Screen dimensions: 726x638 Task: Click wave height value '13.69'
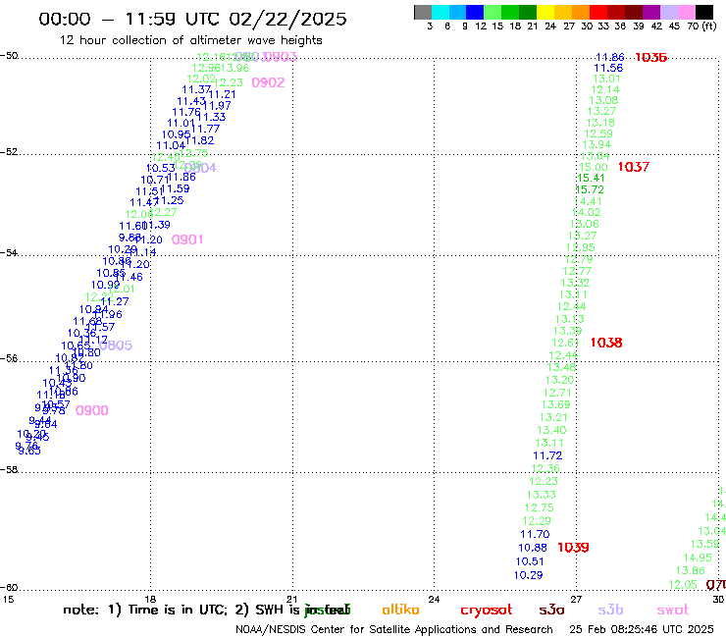pyautogui.click(x=555, y=404)
